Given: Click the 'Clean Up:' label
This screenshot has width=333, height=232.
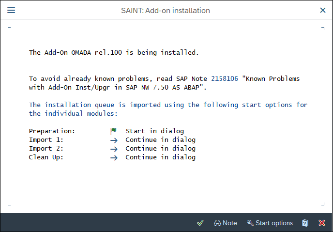Looking at the screenshot, I should click(46, 157).
